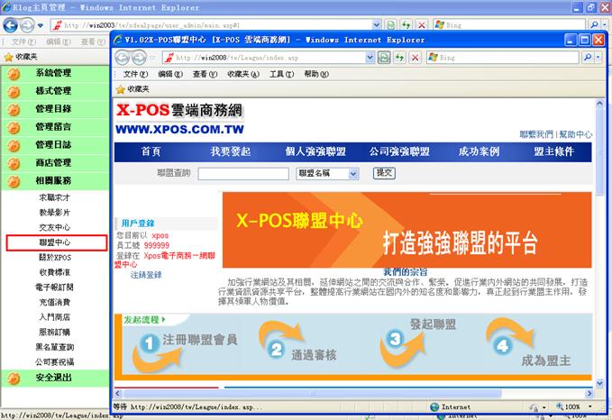612x420 pixels.
Task: Select 我要發起 in the navigation bar
Action: (230, 151)
